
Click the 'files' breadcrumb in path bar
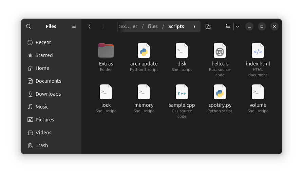[153, 26]
